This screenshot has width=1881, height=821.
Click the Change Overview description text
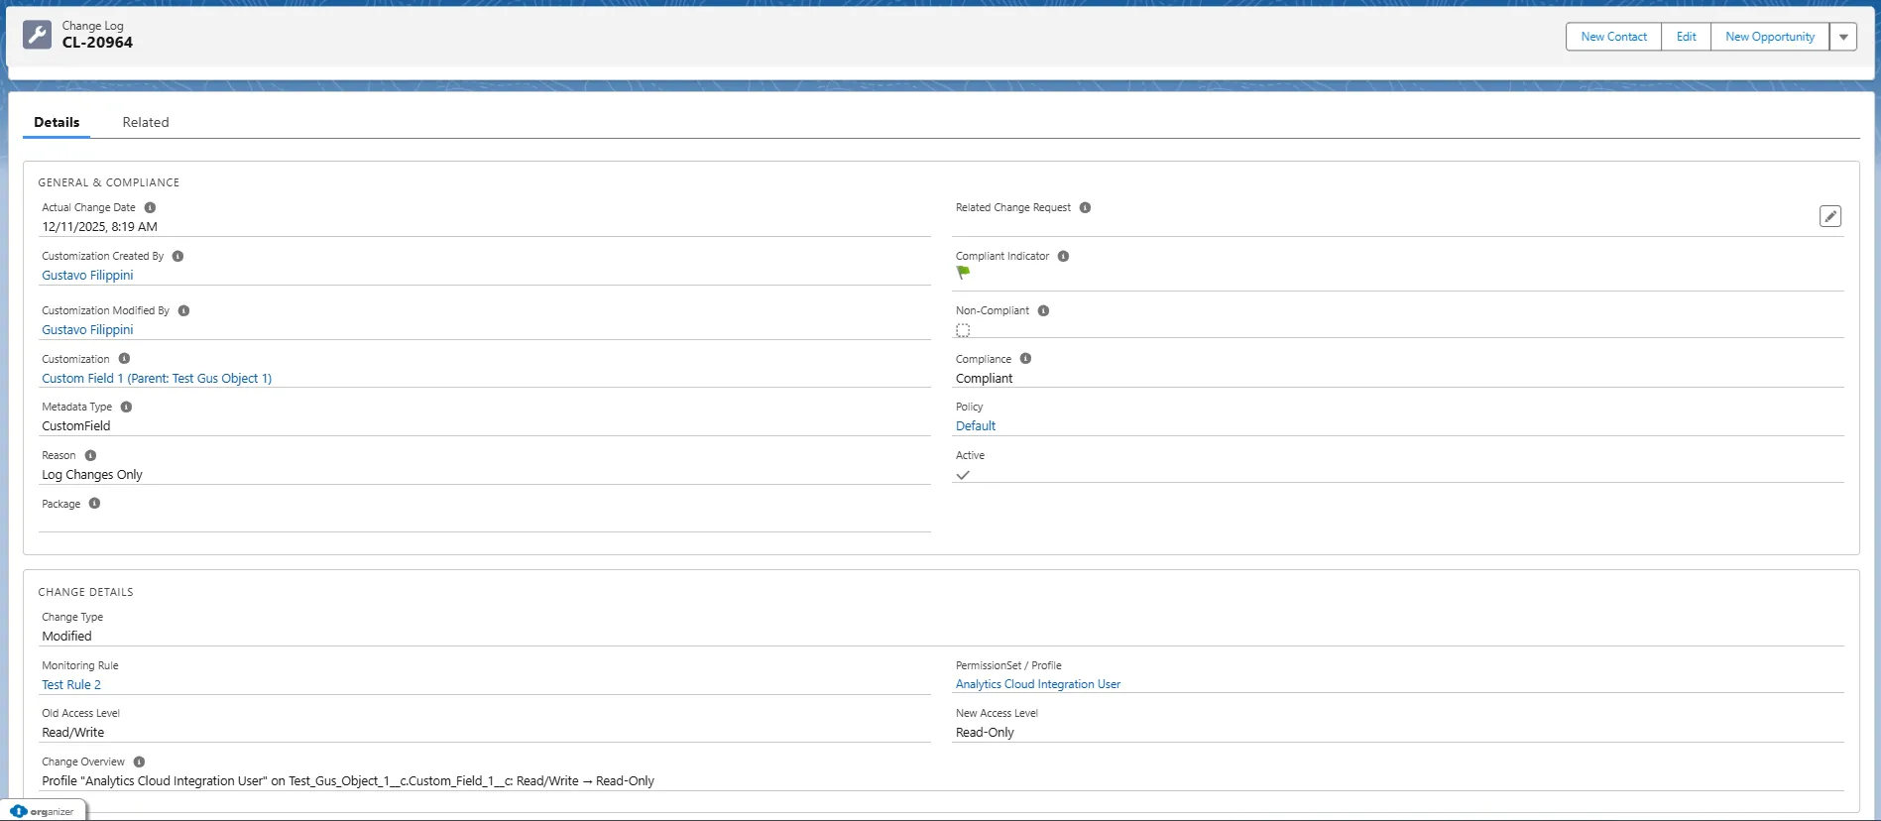pos(348,781)
